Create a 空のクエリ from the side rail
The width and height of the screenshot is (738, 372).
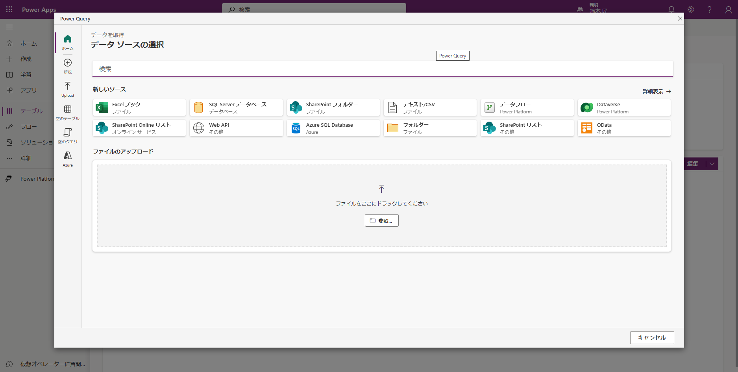[67, 135]
